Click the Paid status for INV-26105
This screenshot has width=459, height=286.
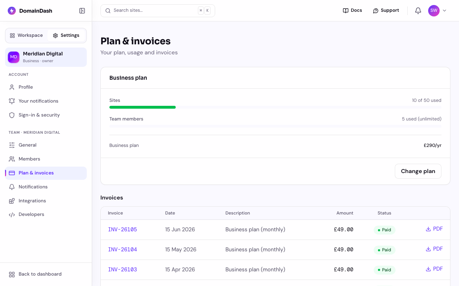click(384, 230)
